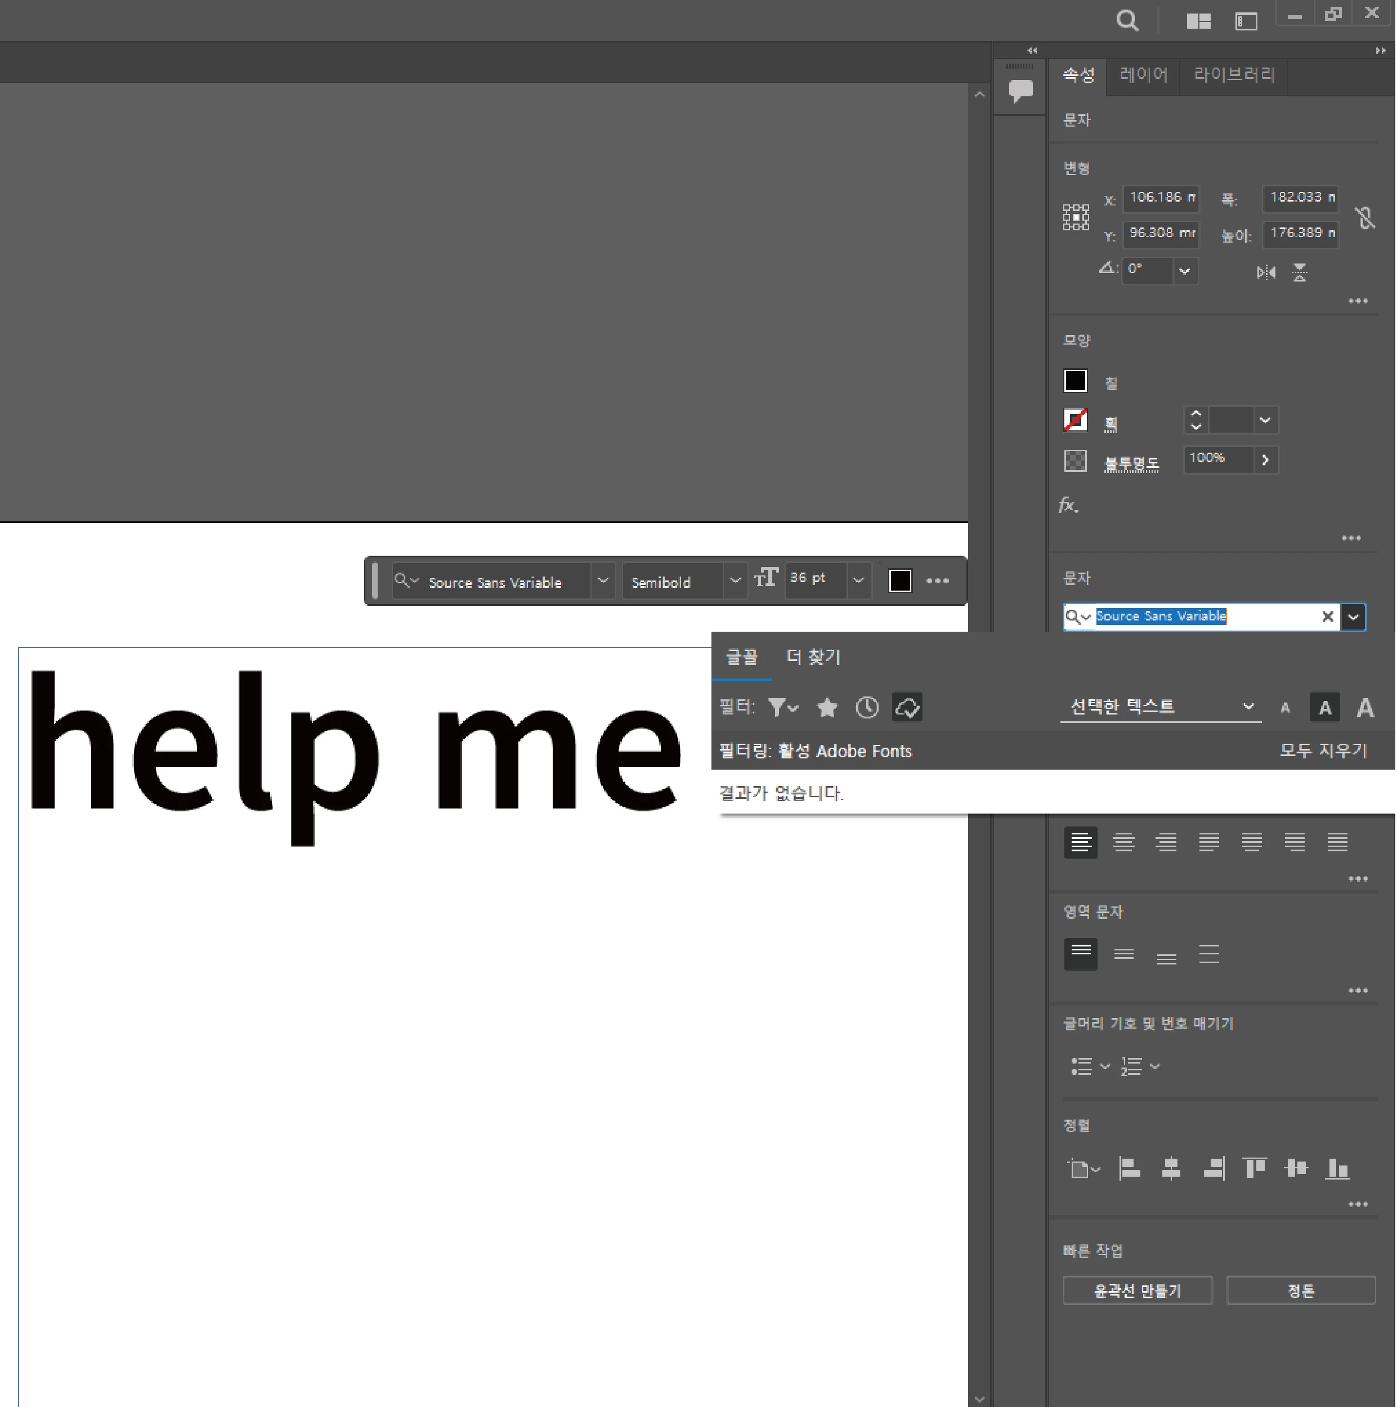Click the black fill color swatch
The image size is (1397, 1407).
point(1075,381)
